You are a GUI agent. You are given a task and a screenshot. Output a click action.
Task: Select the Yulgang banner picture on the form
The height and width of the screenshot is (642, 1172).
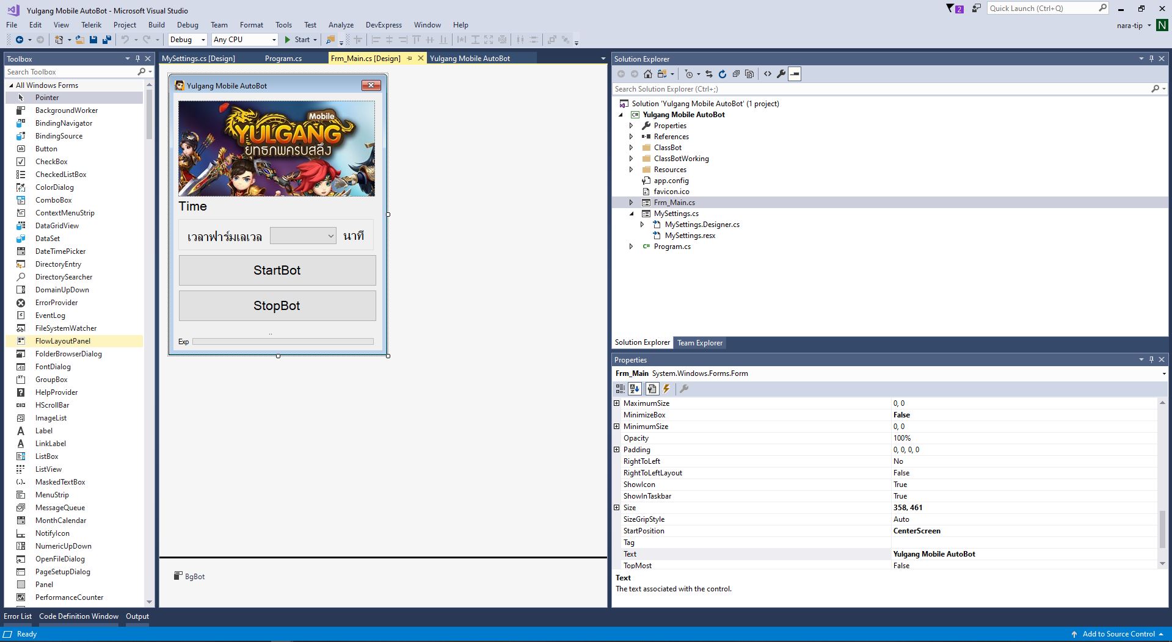(277, 148)
